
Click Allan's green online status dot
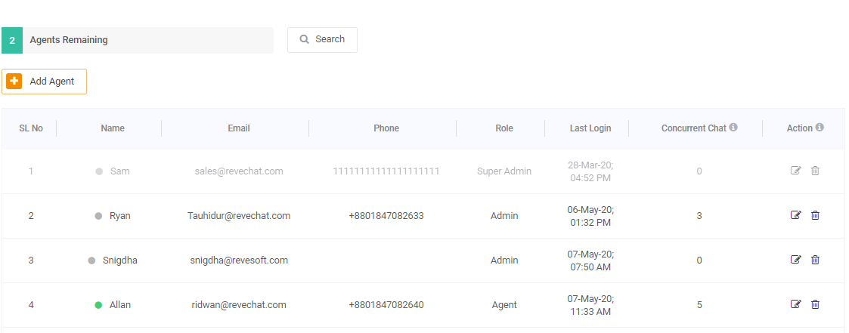click(98, 305)
